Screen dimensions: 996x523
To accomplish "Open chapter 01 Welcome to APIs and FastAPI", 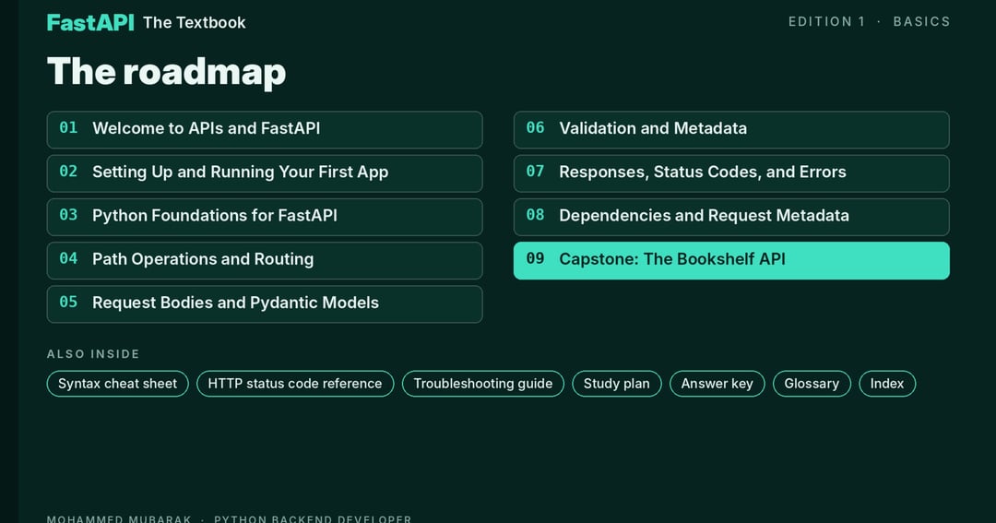I will coord(265,130).
